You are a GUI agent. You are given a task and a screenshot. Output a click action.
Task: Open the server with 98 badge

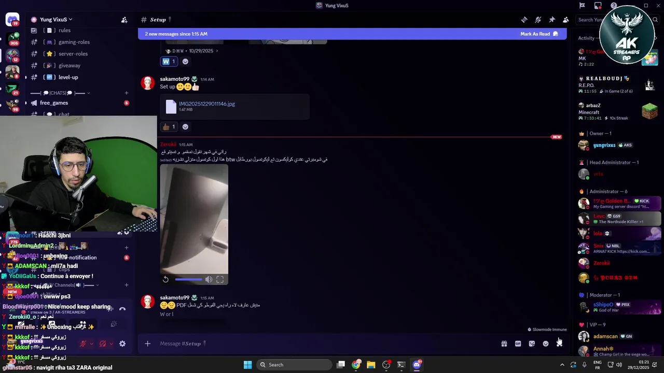point(12,105)
